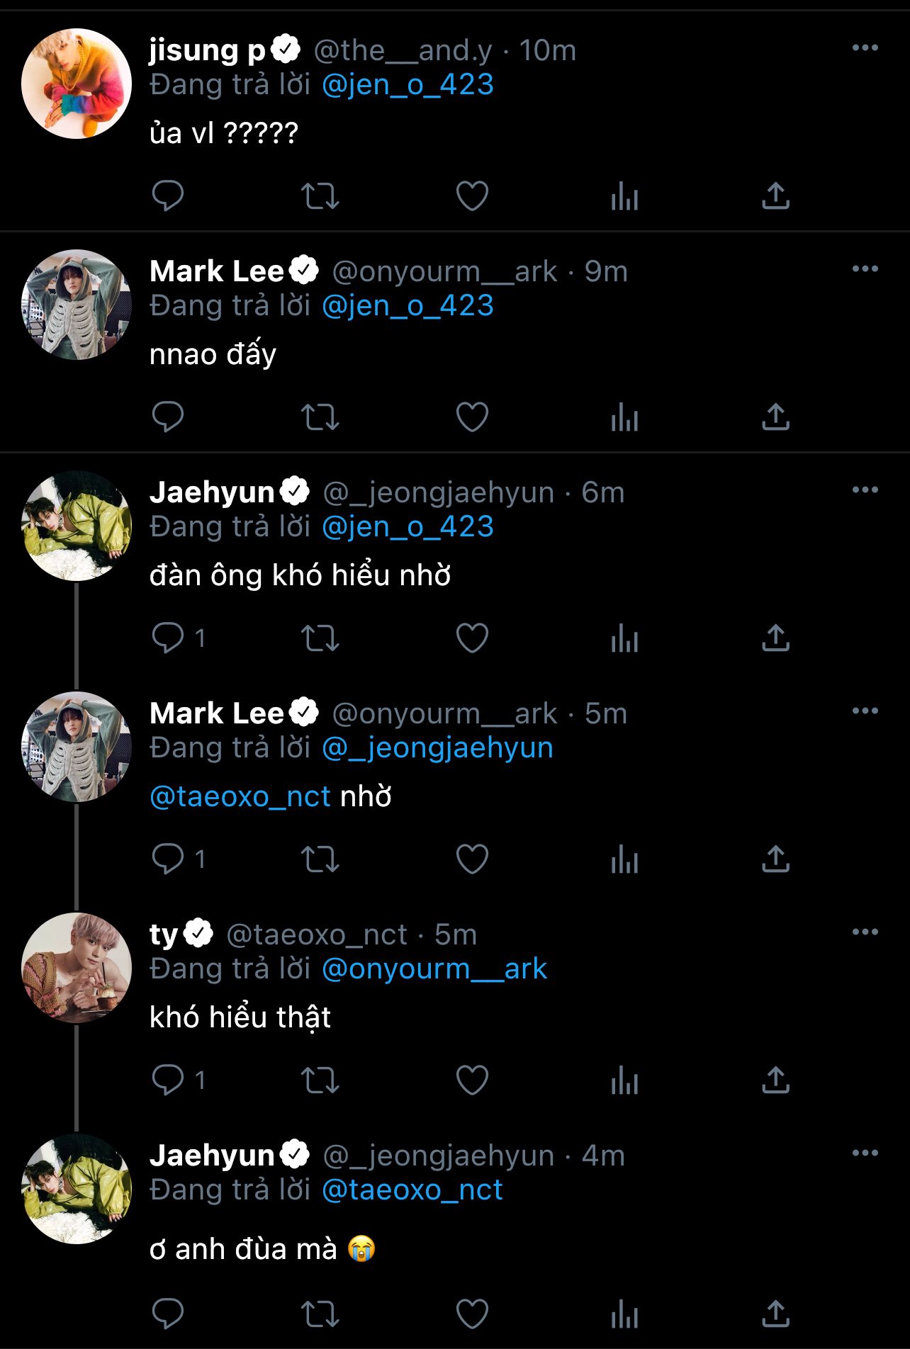Screen dimensions: 910x1349
Task: Open Jaehyun's display name on the 6m tweet
Action: pyautogui.click(x=212, y=492)
